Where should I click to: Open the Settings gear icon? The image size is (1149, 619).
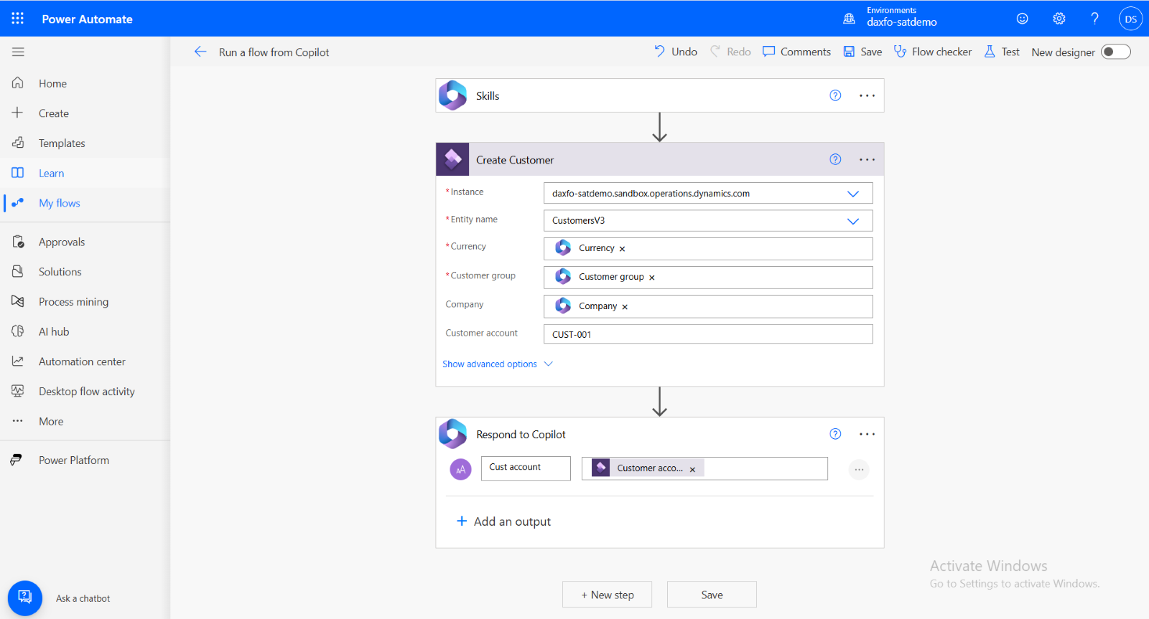[x=1059, y=19]
